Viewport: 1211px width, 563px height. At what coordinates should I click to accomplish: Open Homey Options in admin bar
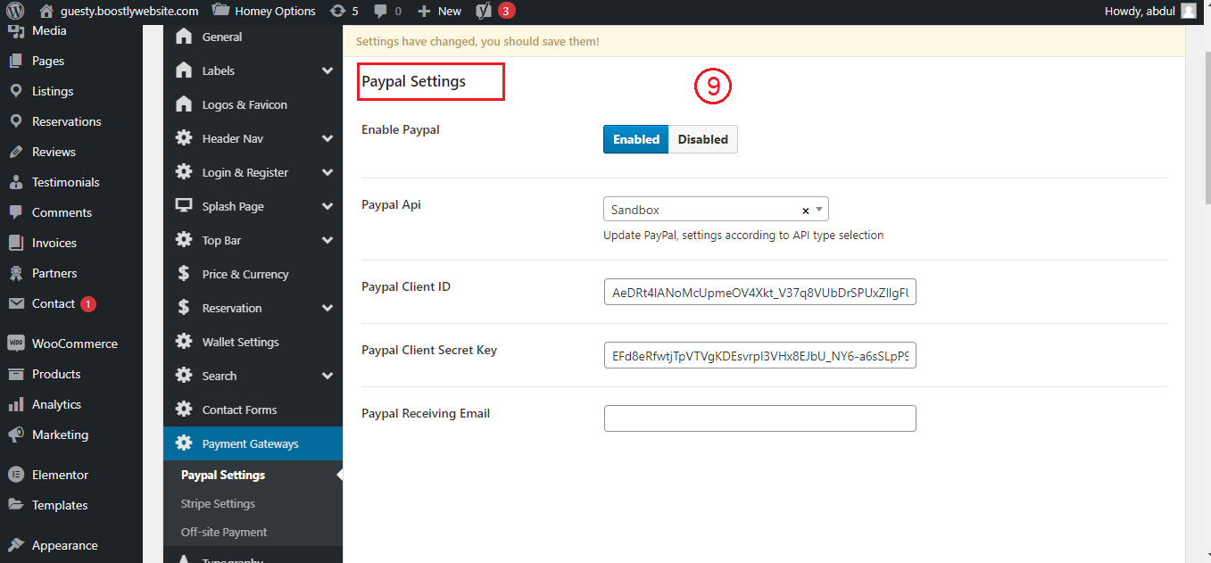pyautogui.click(x=264, y=11)
